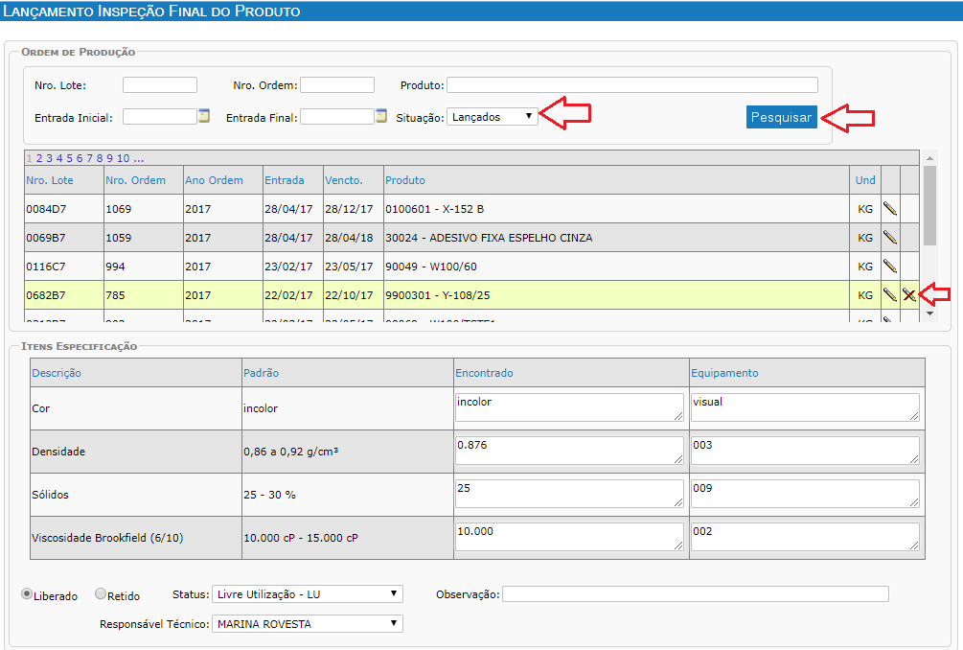Click the Produto search field
The width and height of the screenshot is (963, 650).
[x=632, y=84]
